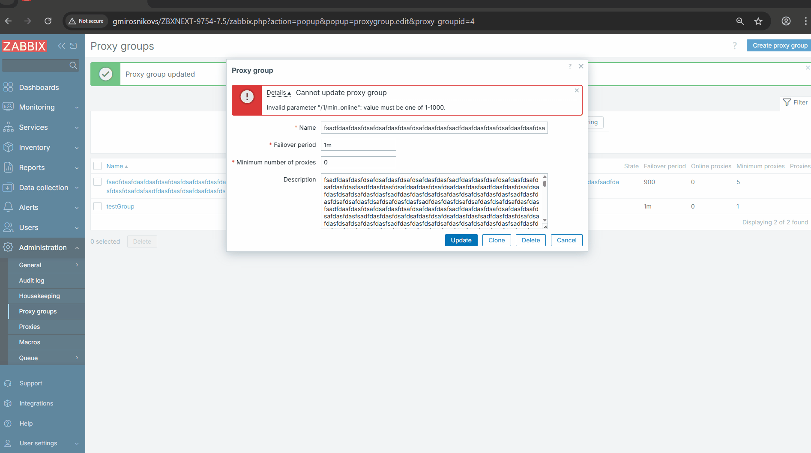Open the Filter funnel icon
The image size is (811, 453).
tap(787, 102)
